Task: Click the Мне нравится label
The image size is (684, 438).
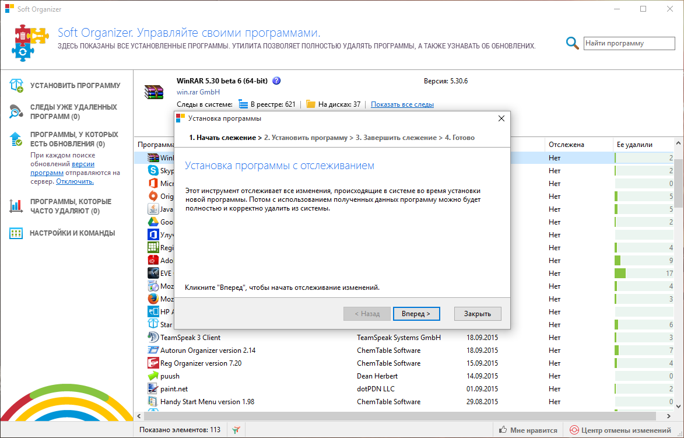Action: (534, 430)
